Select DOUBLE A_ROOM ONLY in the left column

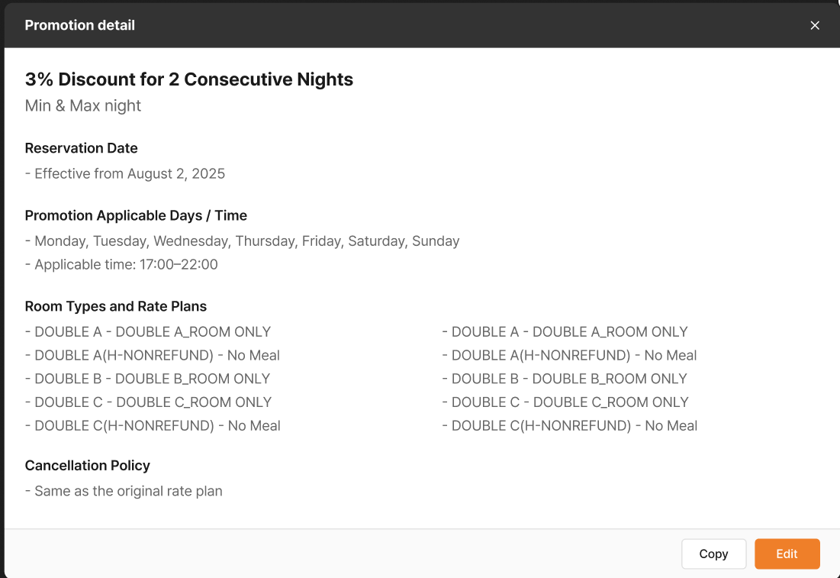click(x=148, y=332)
